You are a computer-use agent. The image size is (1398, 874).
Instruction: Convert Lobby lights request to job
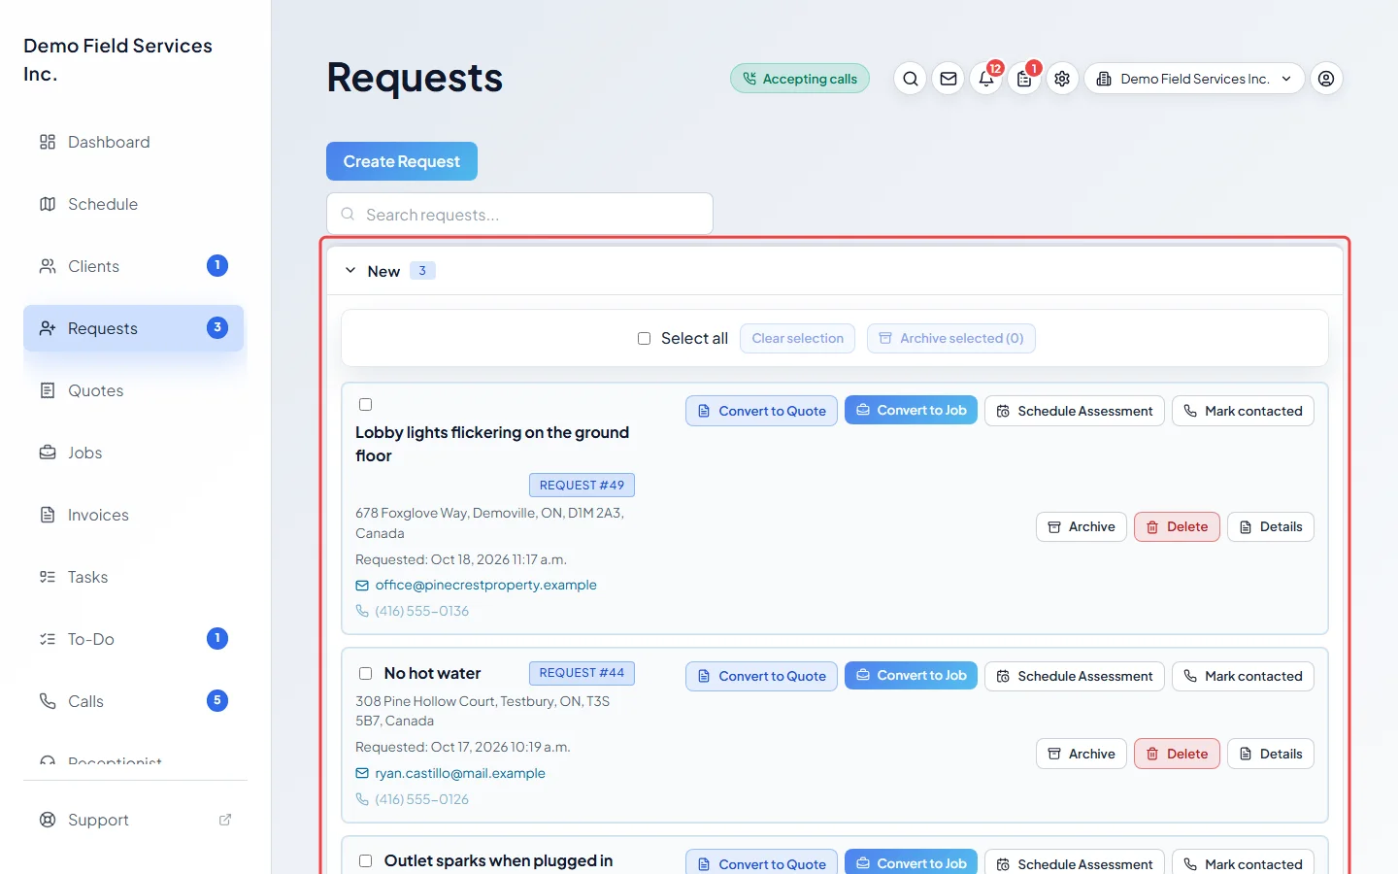[x=911, y=410]
